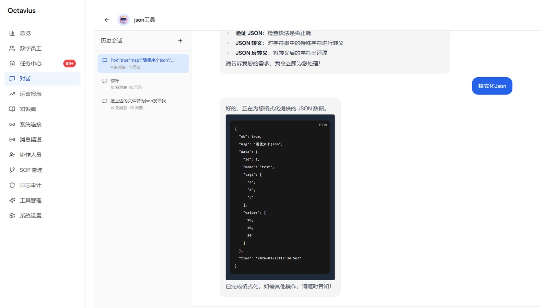The width and height of the screenshot is (549, 308).
Task: Select the conversation starting with {"ok":true
Action: tap(143, 63)
